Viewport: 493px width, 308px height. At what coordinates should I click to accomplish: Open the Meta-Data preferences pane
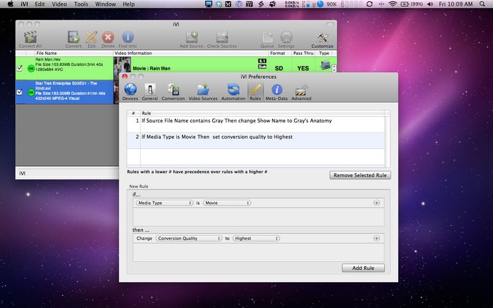click(276, 92)
